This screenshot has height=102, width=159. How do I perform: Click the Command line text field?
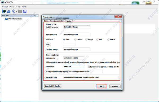pyautogui.click(x=91, y=78)
